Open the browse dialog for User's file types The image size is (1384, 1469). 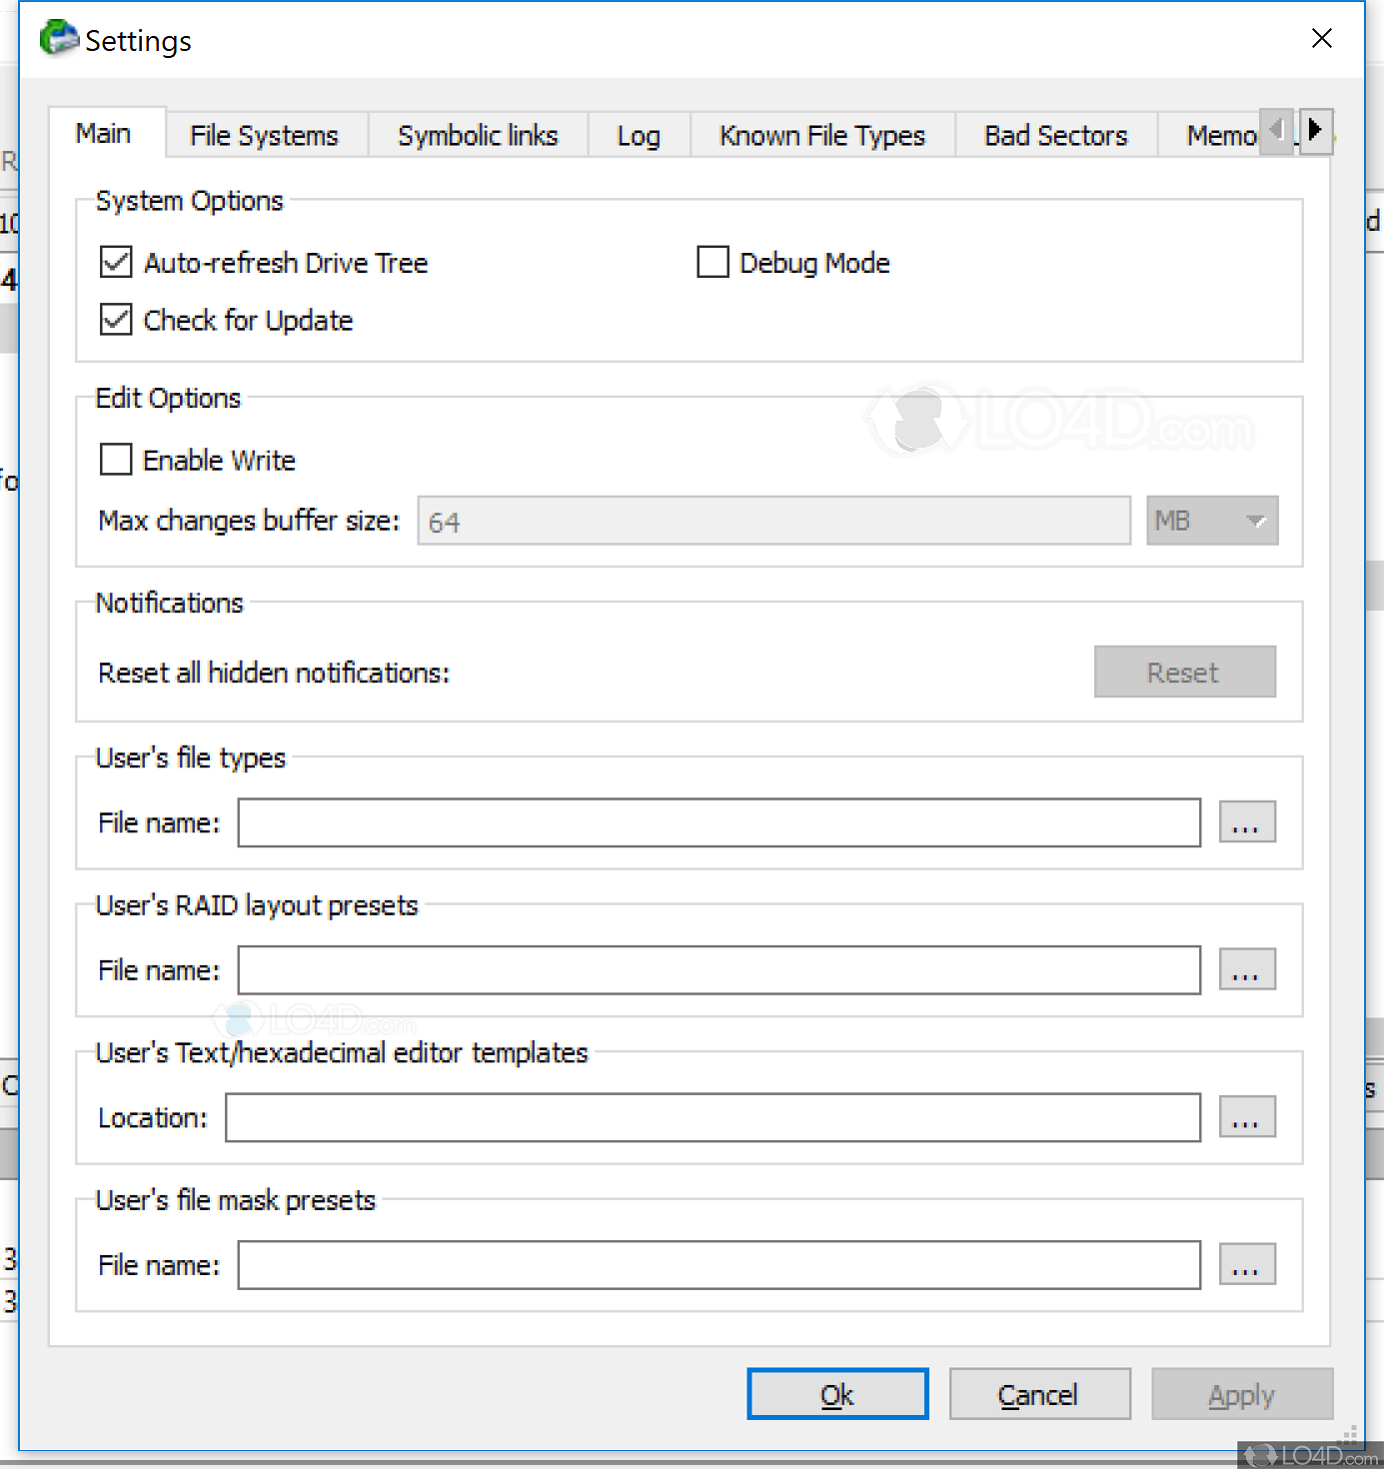pos(1246,821)
